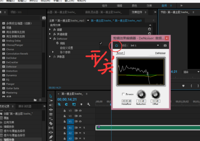The width and height of the screenshot is (200, 141).
Task: Toggle the 旁路 stopwatch animation icon
Action: pos(57,43)
